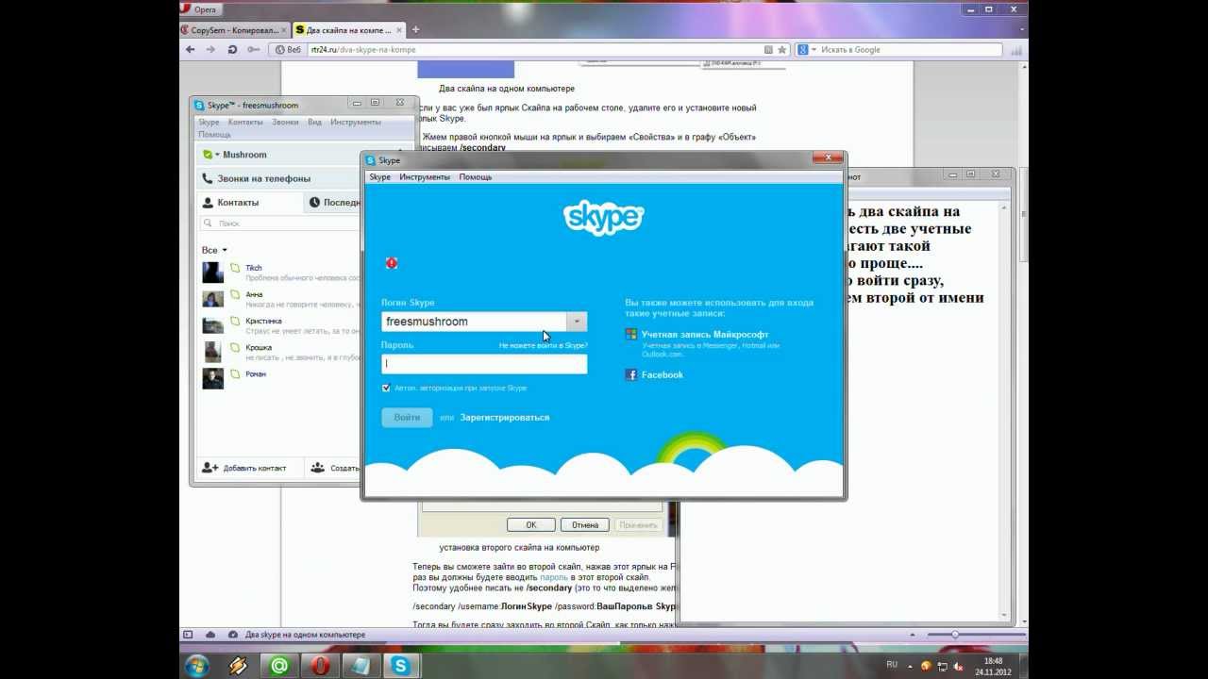This screenshot has width=1208, height=679.
Task: Click the Skype icon in the taskbar
Action: tap(403, 666)
